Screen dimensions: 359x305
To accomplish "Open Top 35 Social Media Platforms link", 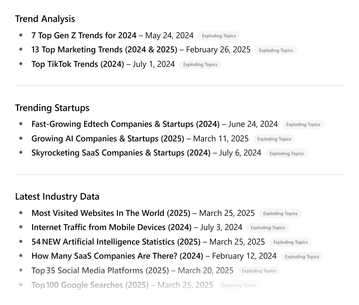I will coord(100,271).
